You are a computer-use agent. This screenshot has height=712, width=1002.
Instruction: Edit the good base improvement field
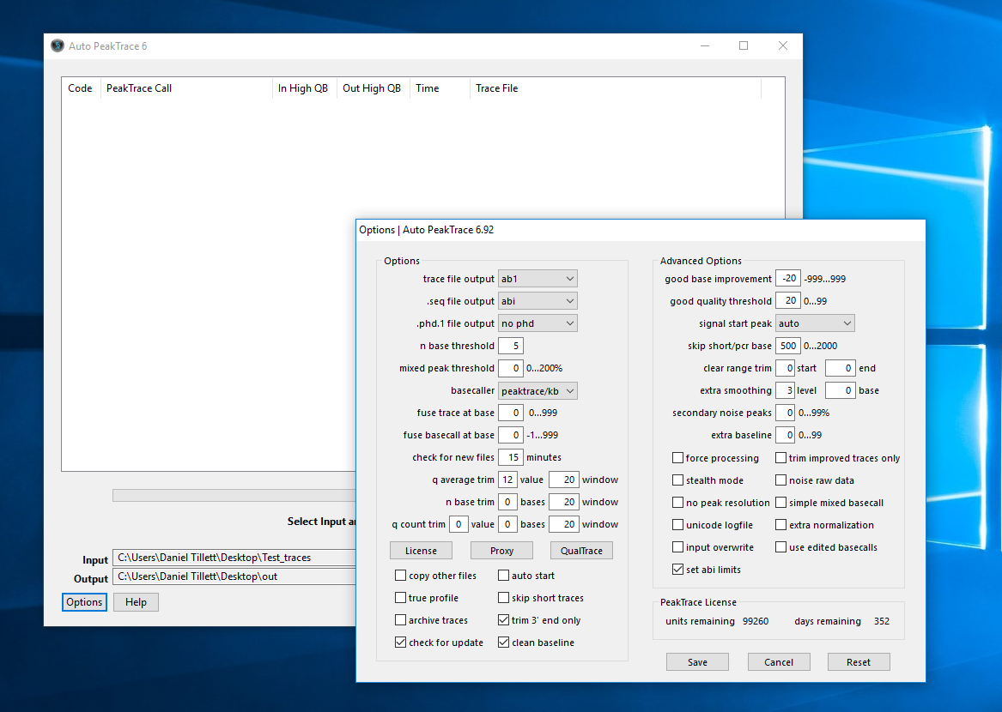pos(788,279)
